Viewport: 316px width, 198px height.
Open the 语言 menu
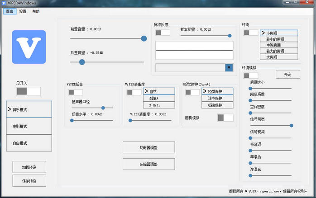pos(10,11)
